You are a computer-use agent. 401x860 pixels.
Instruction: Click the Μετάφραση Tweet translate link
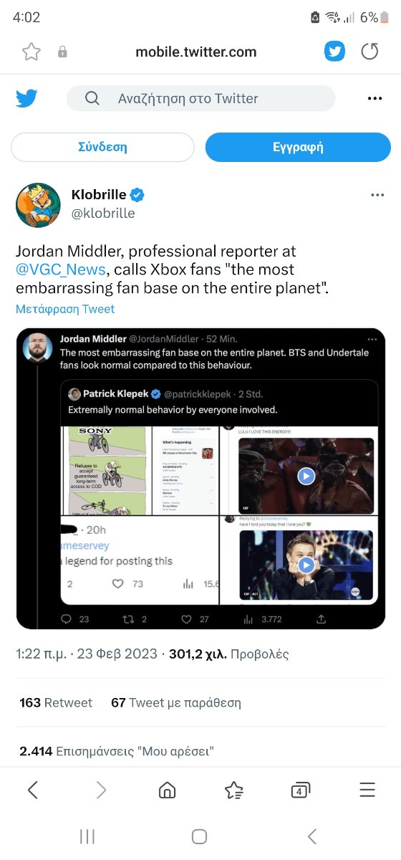(65, 309)
